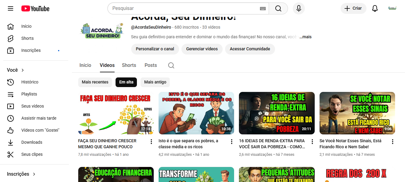The width and height of the screenshot is (405, 182).
Task: Open EDUCAÇÃO FINANCEIRA thumbnail
Action: point(116,174)
